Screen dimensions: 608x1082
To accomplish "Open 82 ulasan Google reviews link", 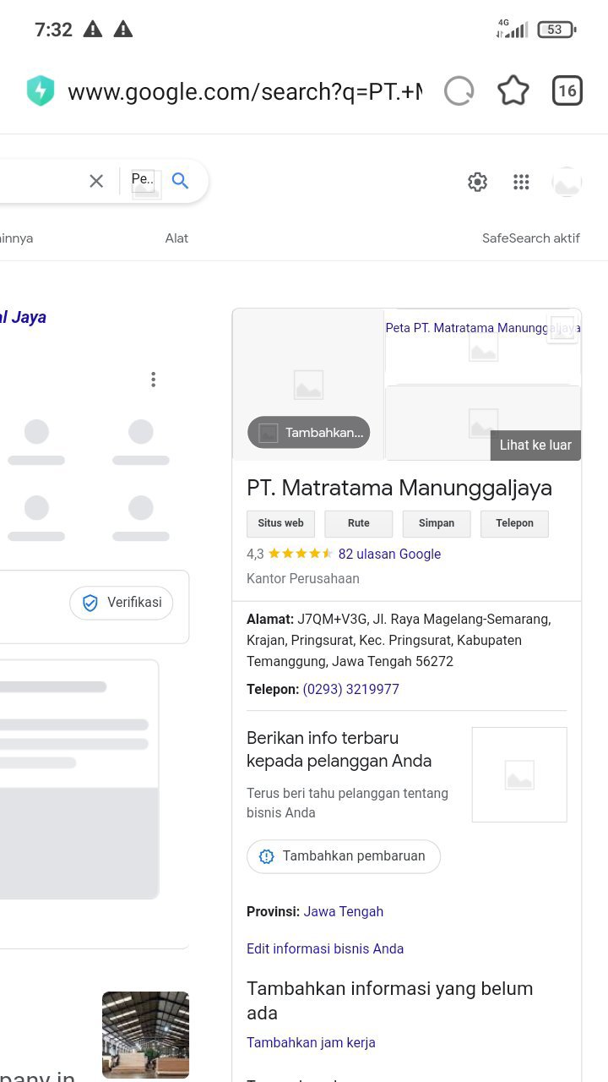I will click(x=389, y=555).
